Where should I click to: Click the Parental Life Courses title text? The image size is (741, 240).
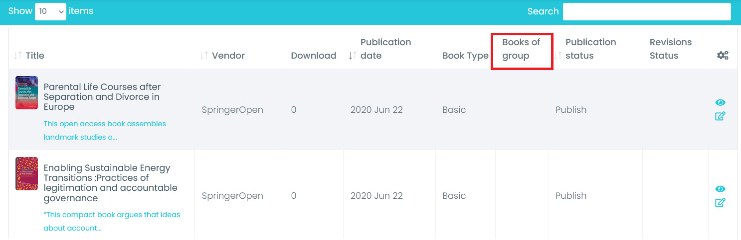pyautogui.click(x=102, y=97)
